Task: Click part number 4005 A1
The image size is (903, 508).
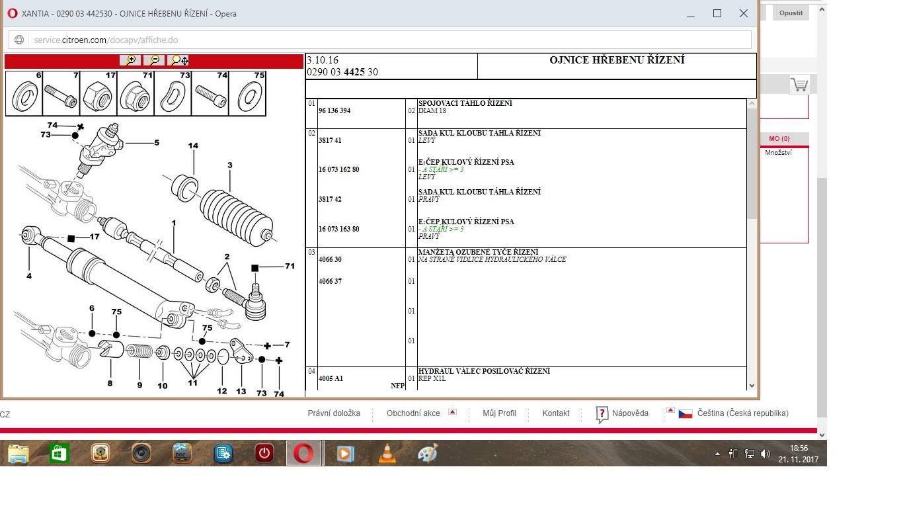Action: pos(331,378)
